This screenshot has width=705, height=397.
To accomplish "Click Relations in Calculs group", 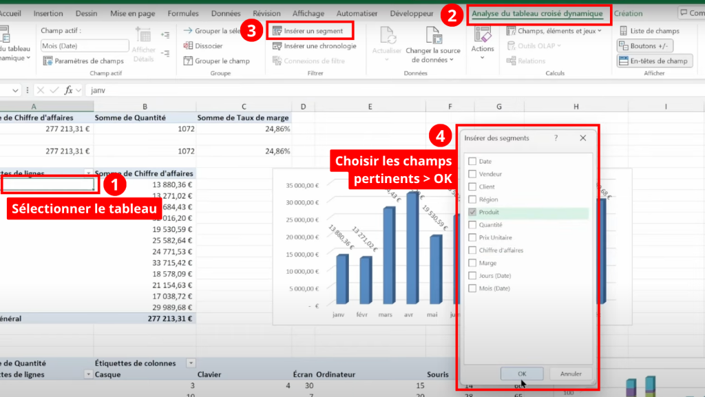I will 525,61.
